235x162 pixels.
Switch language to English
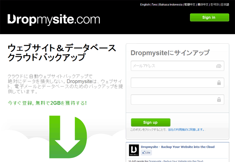pos(145,5)
